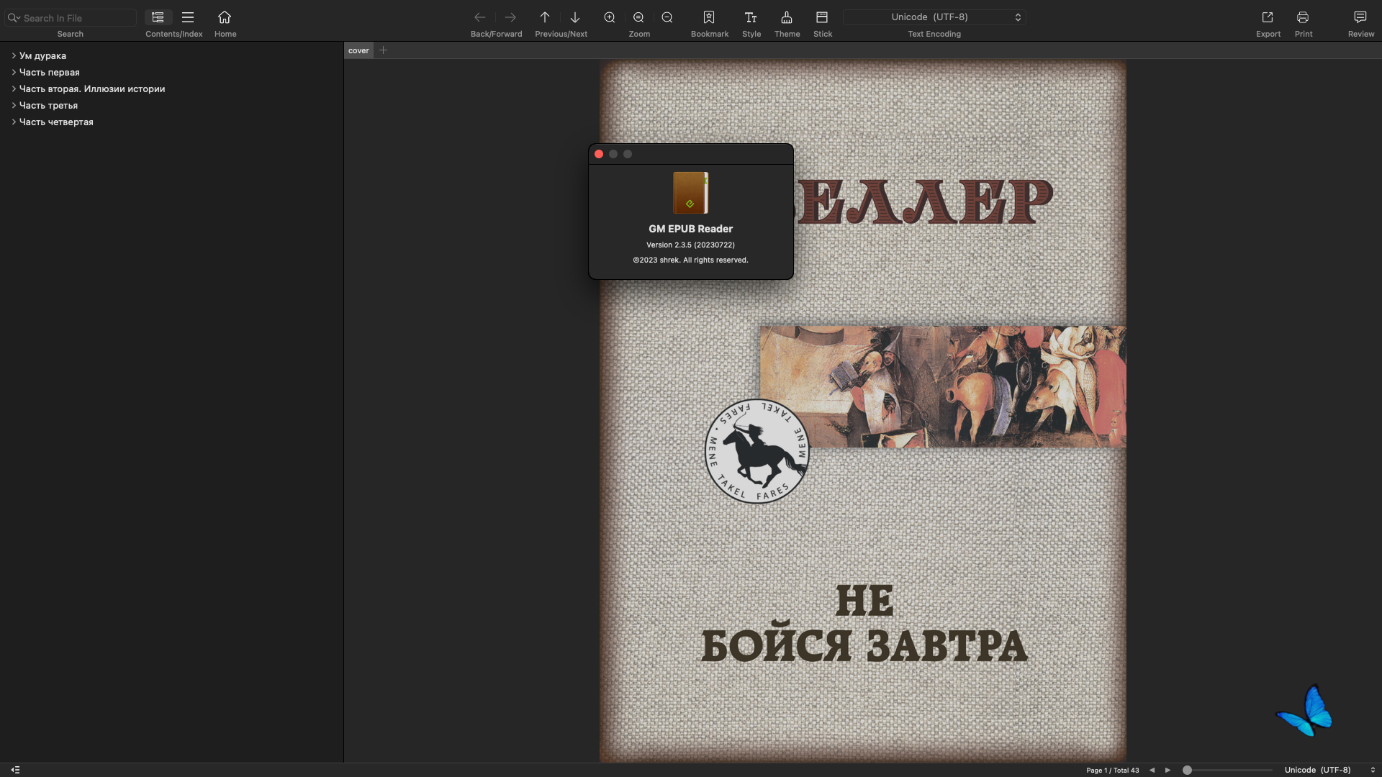
Task: Open the Style text settings
Action: 751,17
